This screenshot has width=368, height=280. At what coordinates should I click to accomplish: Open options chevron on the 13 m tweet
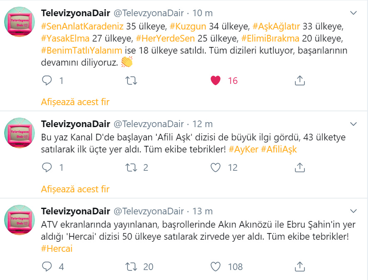353,211
